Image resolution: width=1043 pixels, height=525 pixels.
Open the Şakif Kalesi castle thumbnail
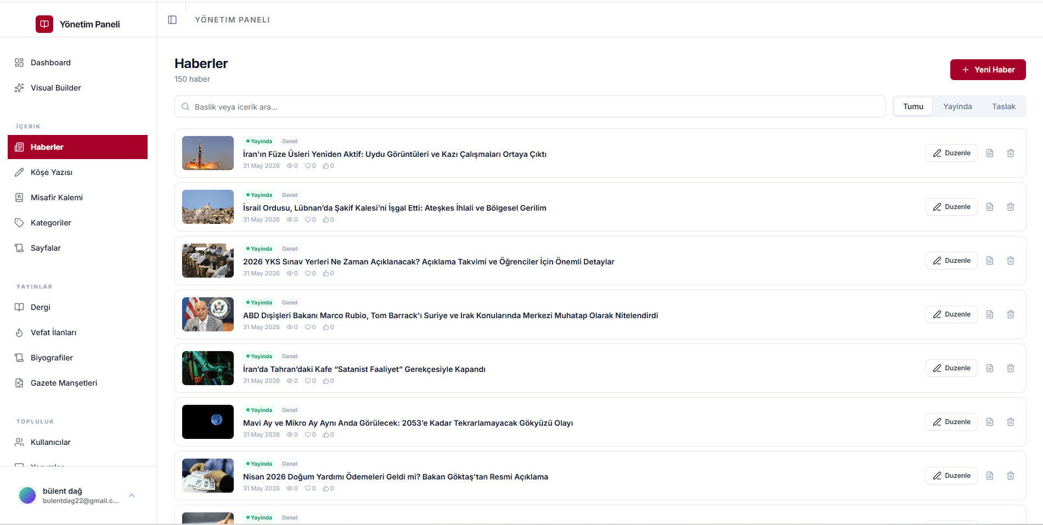208,207
